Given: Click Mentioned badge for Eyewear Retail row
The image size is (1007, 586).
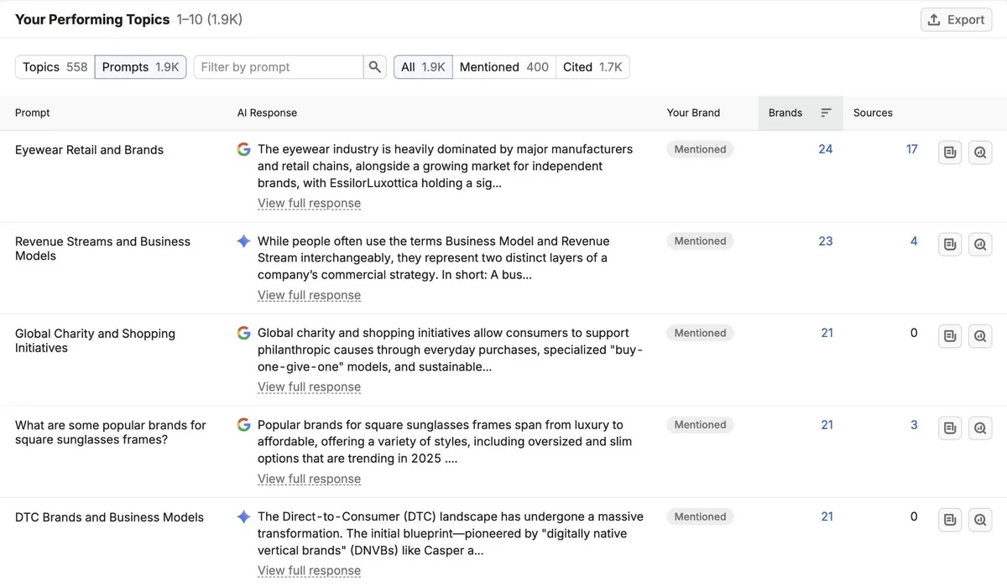Looking at the screenshot, I should pos(701,149).
